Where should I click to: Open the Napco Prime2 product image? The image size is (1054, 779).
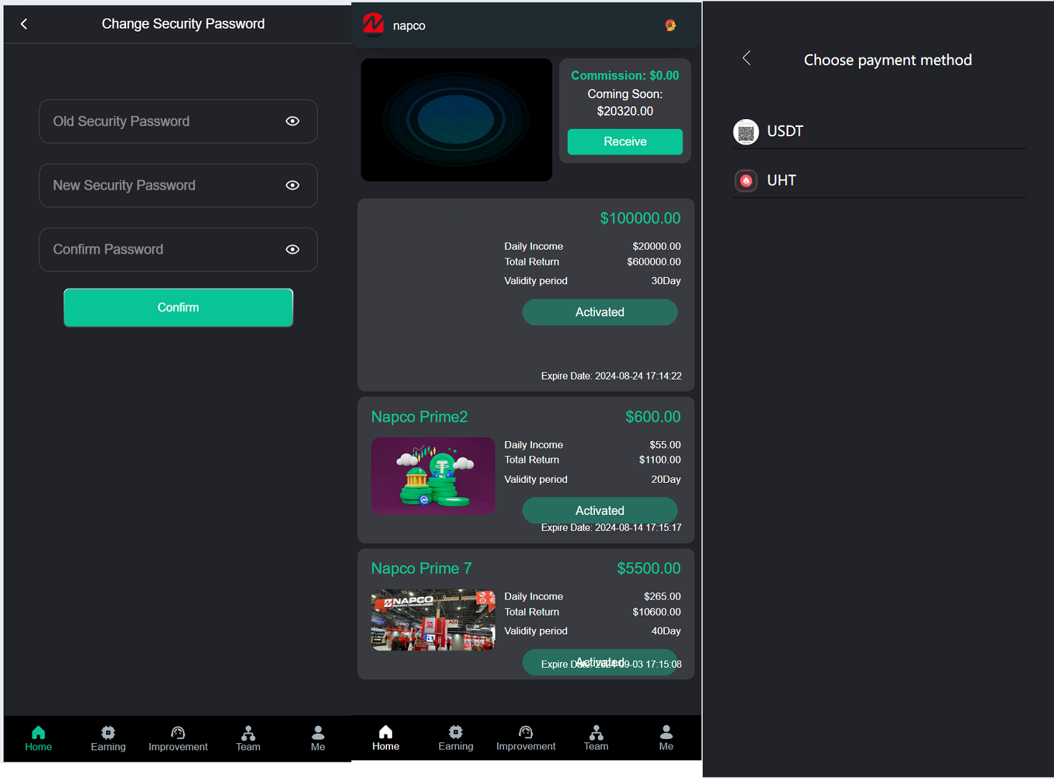(x=433, y=476)
